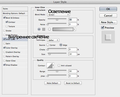Viewport: 120px width, 97px height.
Task: Enable the Texture checkbox
Action: click(7, 26)
